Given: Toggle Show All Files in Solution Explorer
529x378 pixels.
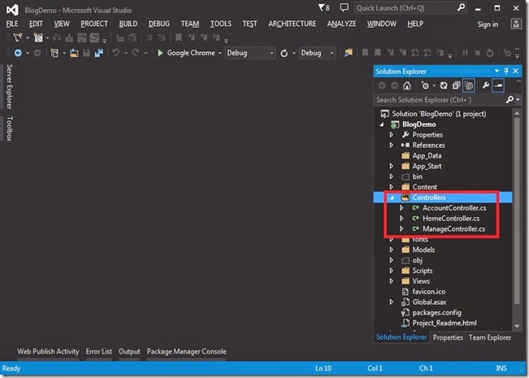Looking at the screenshot, I should pyautogui.click(x=469, y=85).
